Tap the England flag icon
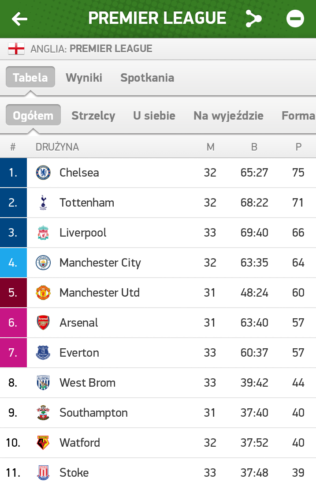Image resolution: width=316 pixels, height=486 pixels. (x=16, y=49)
